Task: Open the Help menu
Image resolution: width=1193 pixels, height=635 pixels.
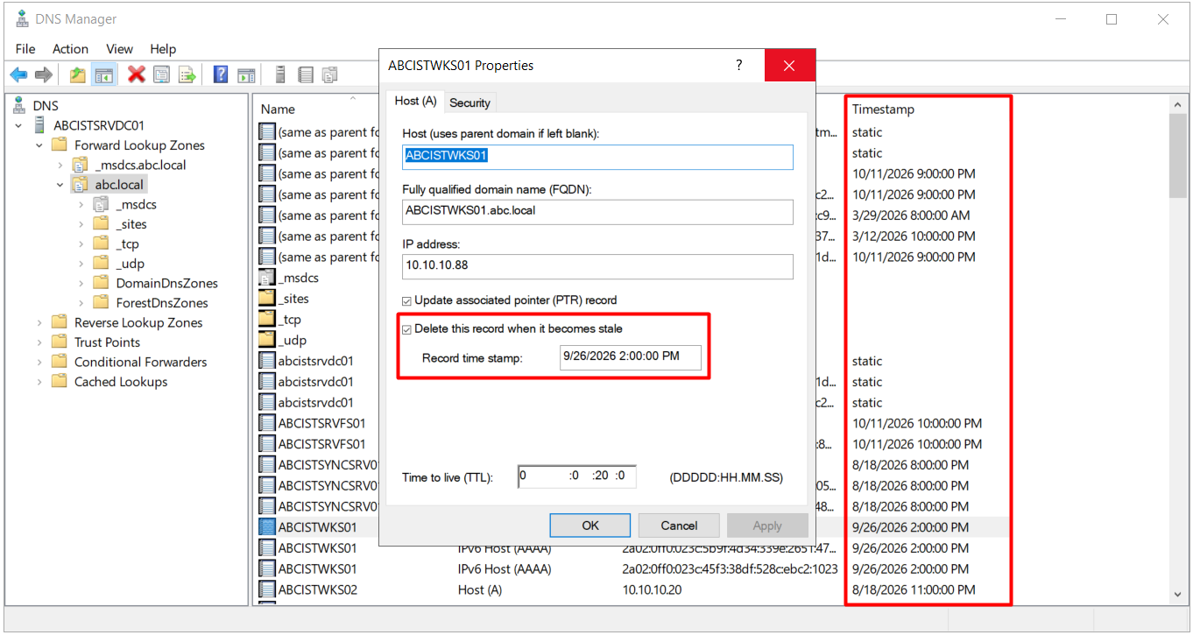Action: coord(163,49)
